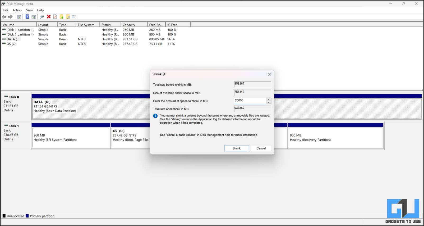This screenshot has width=424, height=226.
Task: Sort by the Capacity column header
Action: click(x=134, y=25)
